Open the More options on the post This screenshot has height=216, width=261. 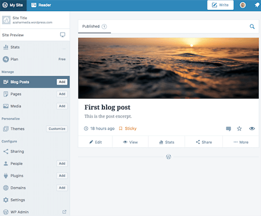click(241, 142)
